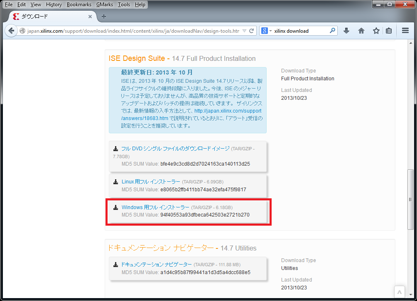The width and height of the screenshot is (417, 301).
Task: Click the Xilinx favicon on tab
Action: [16, 17]
